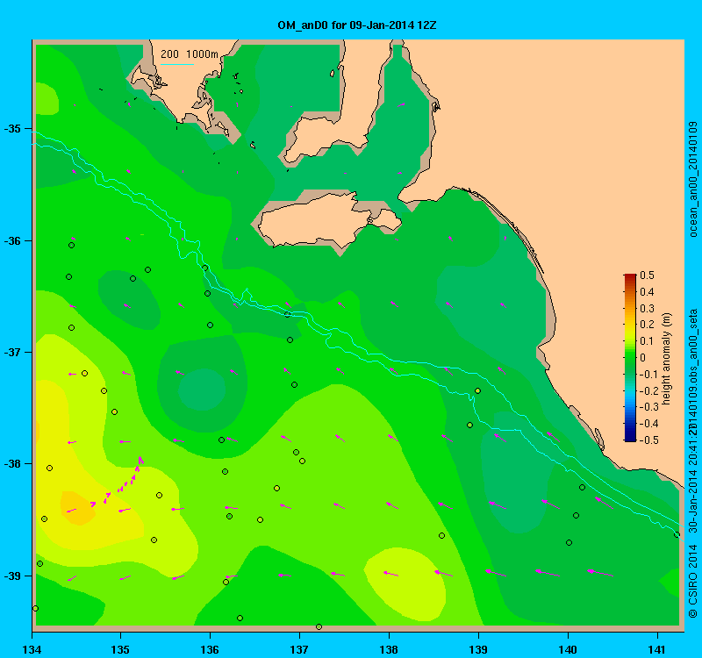Select the 135 longitude axis label
702x658 pixels.
(x=121, y=649)
